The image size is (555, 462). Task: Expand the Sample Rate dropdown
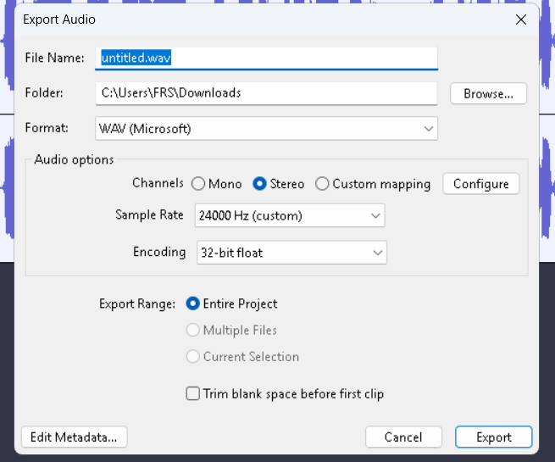290,215
